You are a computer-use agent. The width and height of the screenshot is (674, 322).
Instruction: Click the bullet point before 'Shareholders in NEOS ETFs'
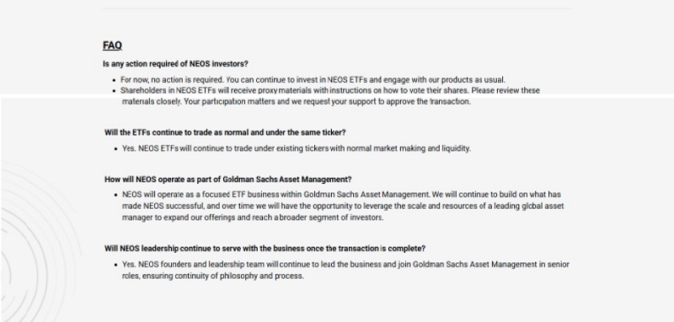coord(115,91)
